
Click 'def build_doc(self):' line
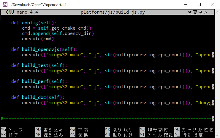[x=38, y=97]
